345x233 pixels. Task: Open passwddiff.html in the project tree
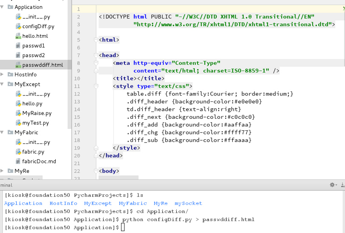click(x=42, y=65)
